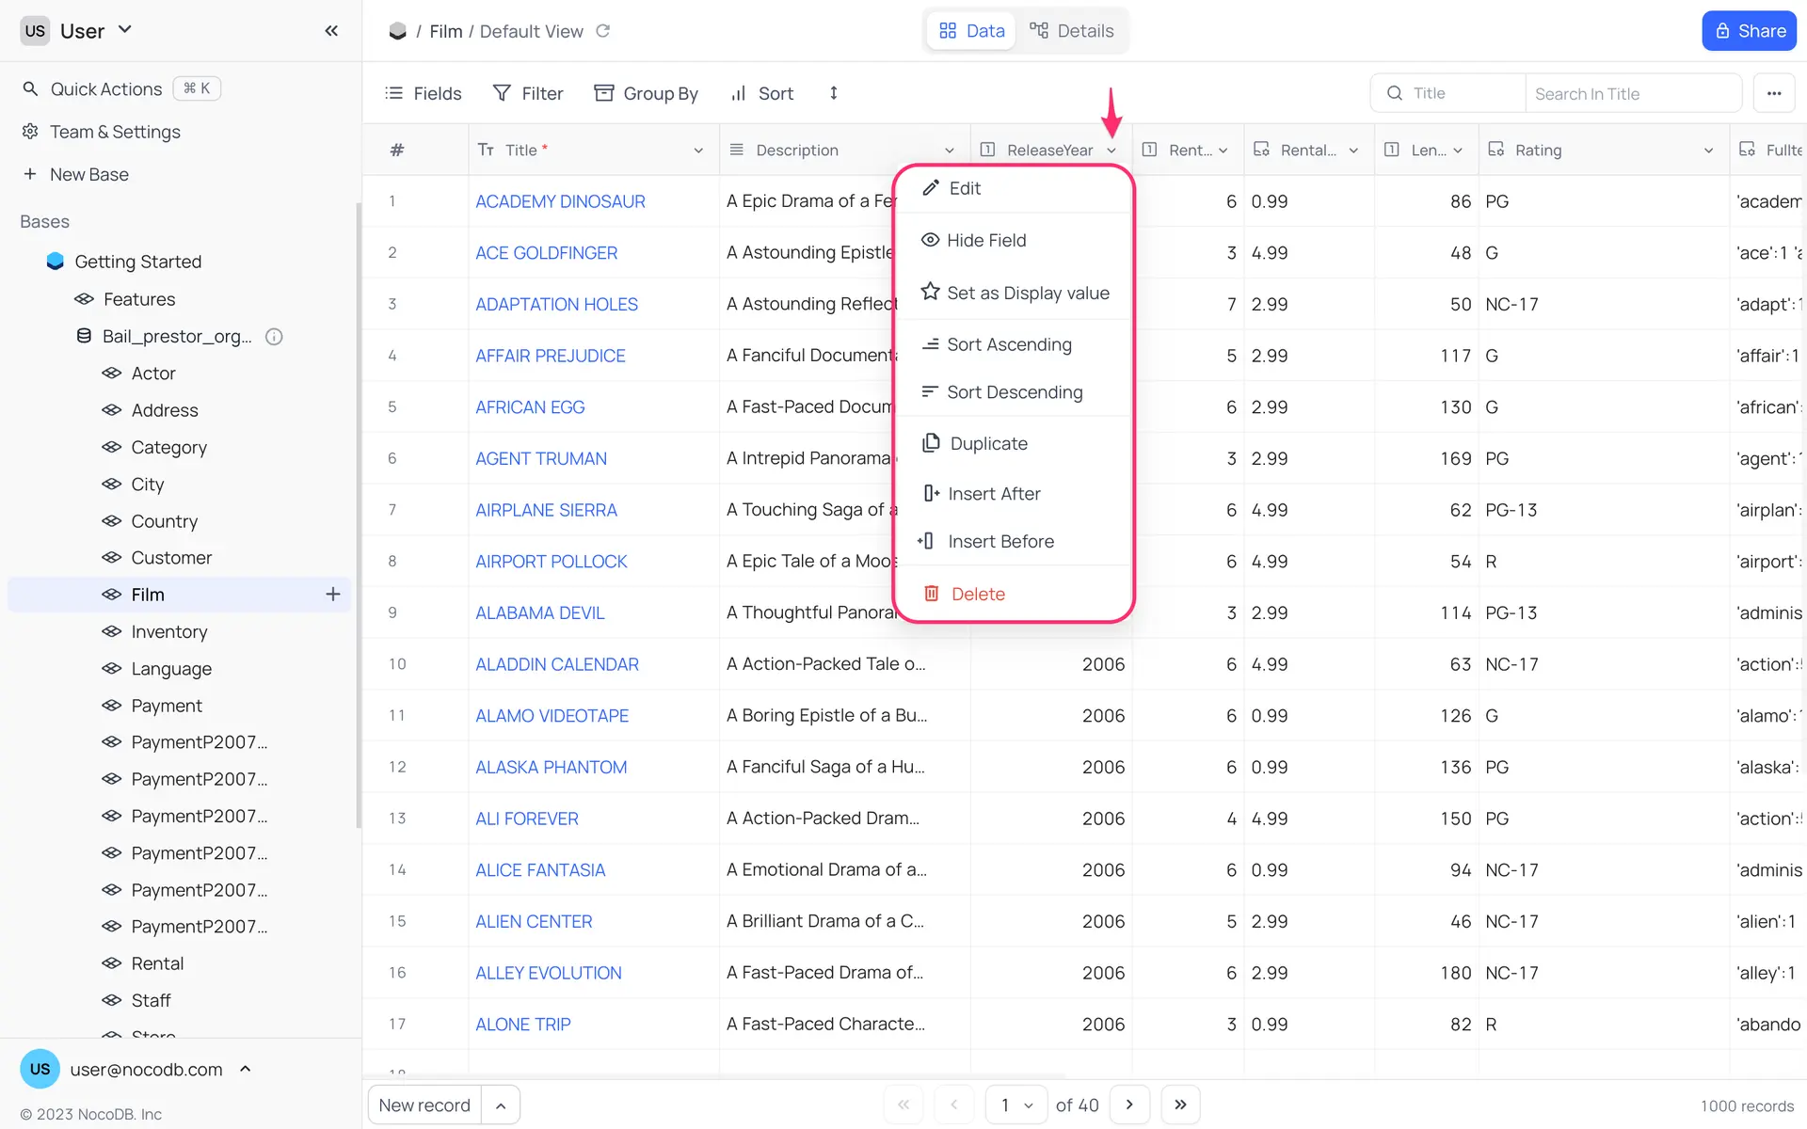Select the Title search field selector
The image size is (1807, 1129).
tap(1448, 93)
